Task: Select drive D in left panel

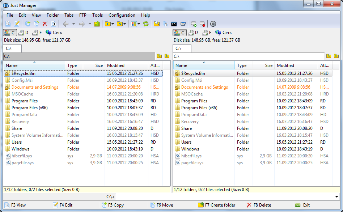Action: [24, 33]
